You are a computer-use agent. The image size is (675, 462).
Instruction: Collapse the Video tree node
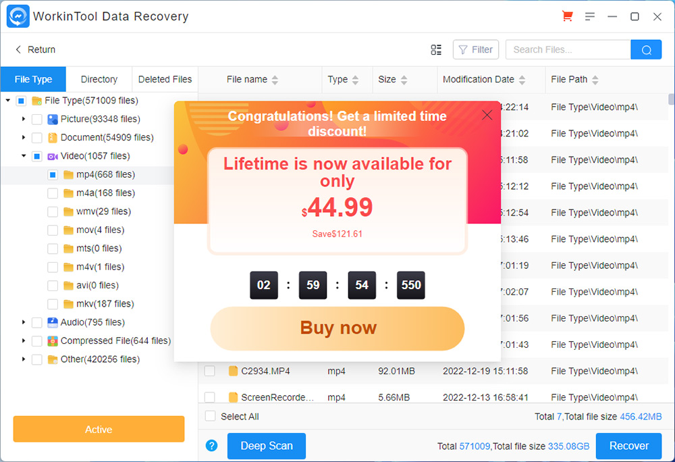(x=24, y=155)
